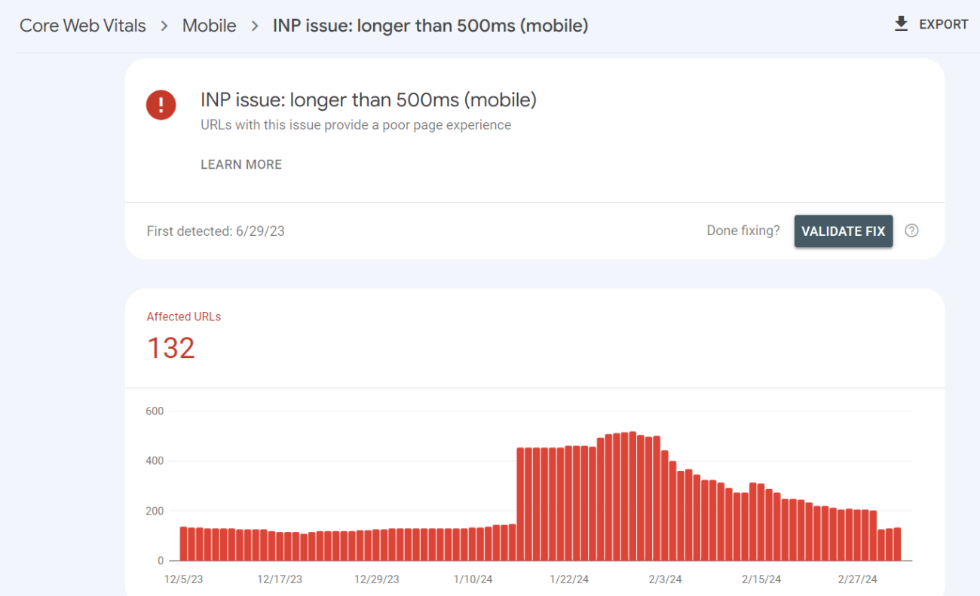
Task: Click the 2/15/24 date axis label
Action: tap(761, 579)
